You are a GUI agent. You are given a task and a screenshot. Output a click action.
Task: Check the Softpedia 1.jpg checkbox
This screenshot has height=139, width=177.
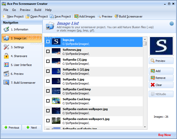pos(48,81)
